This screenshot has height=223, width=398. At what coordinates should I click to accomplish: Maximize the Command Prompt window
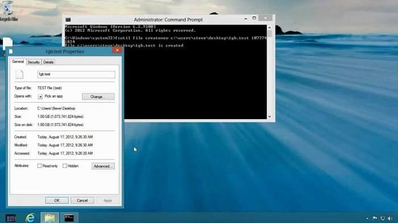[x=254, y=18]
